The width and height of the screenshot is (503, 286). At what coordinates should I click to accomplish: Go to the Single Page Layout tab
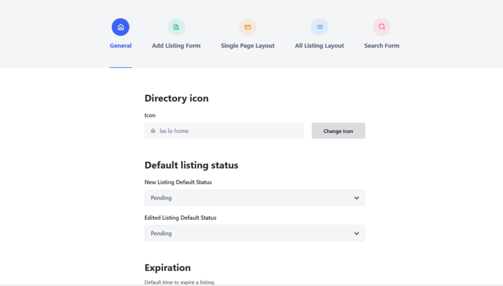[247, 45]
